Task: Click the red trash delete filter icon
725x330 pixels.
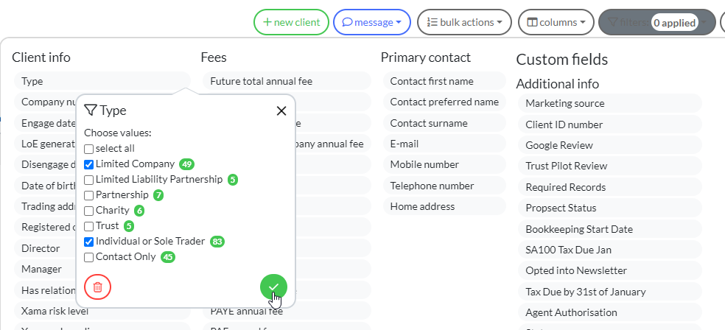Action: coord(97,287)
